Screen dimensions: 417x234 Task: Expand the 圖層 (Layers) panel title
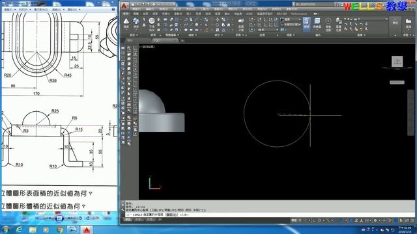[x=361, y=35]
